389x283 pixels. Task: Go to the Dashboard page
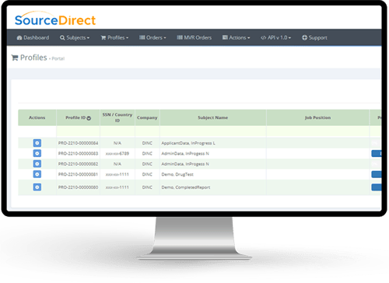pyautogui.click(x=33, y=37)
